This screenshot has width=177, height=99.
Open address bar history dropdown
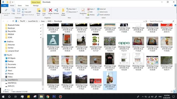[144, 21]
